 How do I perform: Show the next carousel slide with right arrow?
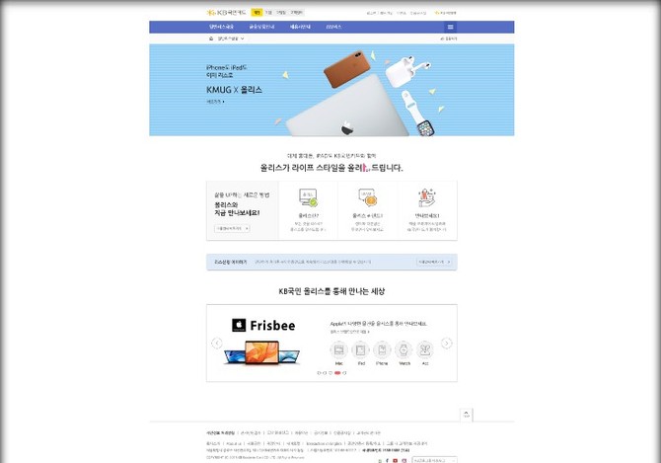click(x=447, y=344)
